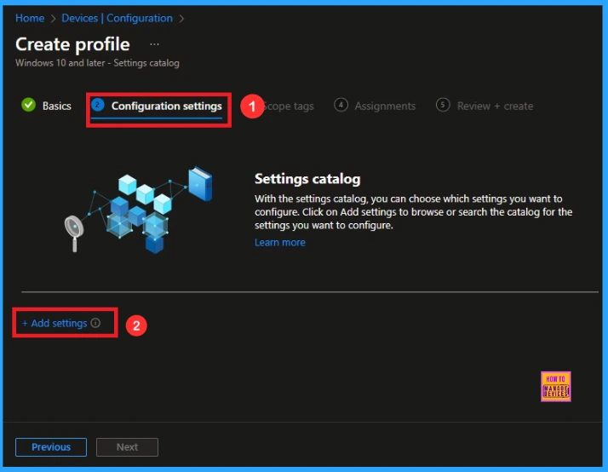Click the step 5 circle before Review + create
The image size is (608, 472).
[443, 106]
